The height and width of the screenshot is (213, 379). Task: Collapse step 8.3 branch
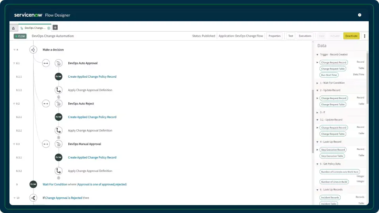[14, 144]
